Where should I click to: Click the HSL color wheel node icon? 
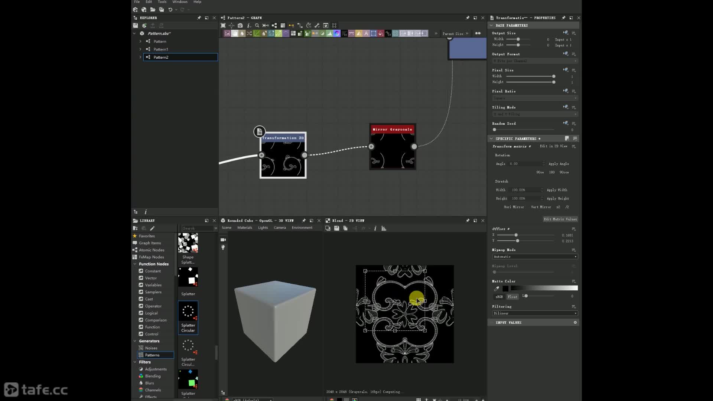click(337, 33)
